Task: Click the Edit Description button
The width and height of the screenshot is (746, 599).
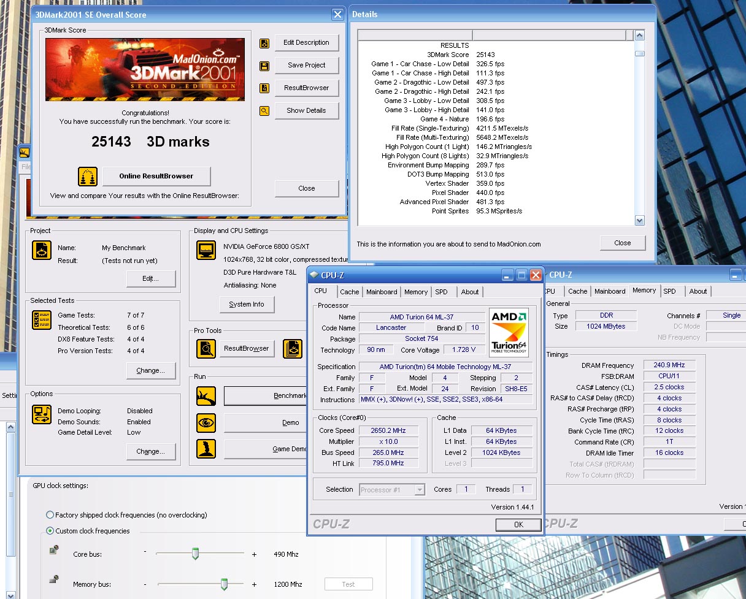Action: click(x=307, y=43)
